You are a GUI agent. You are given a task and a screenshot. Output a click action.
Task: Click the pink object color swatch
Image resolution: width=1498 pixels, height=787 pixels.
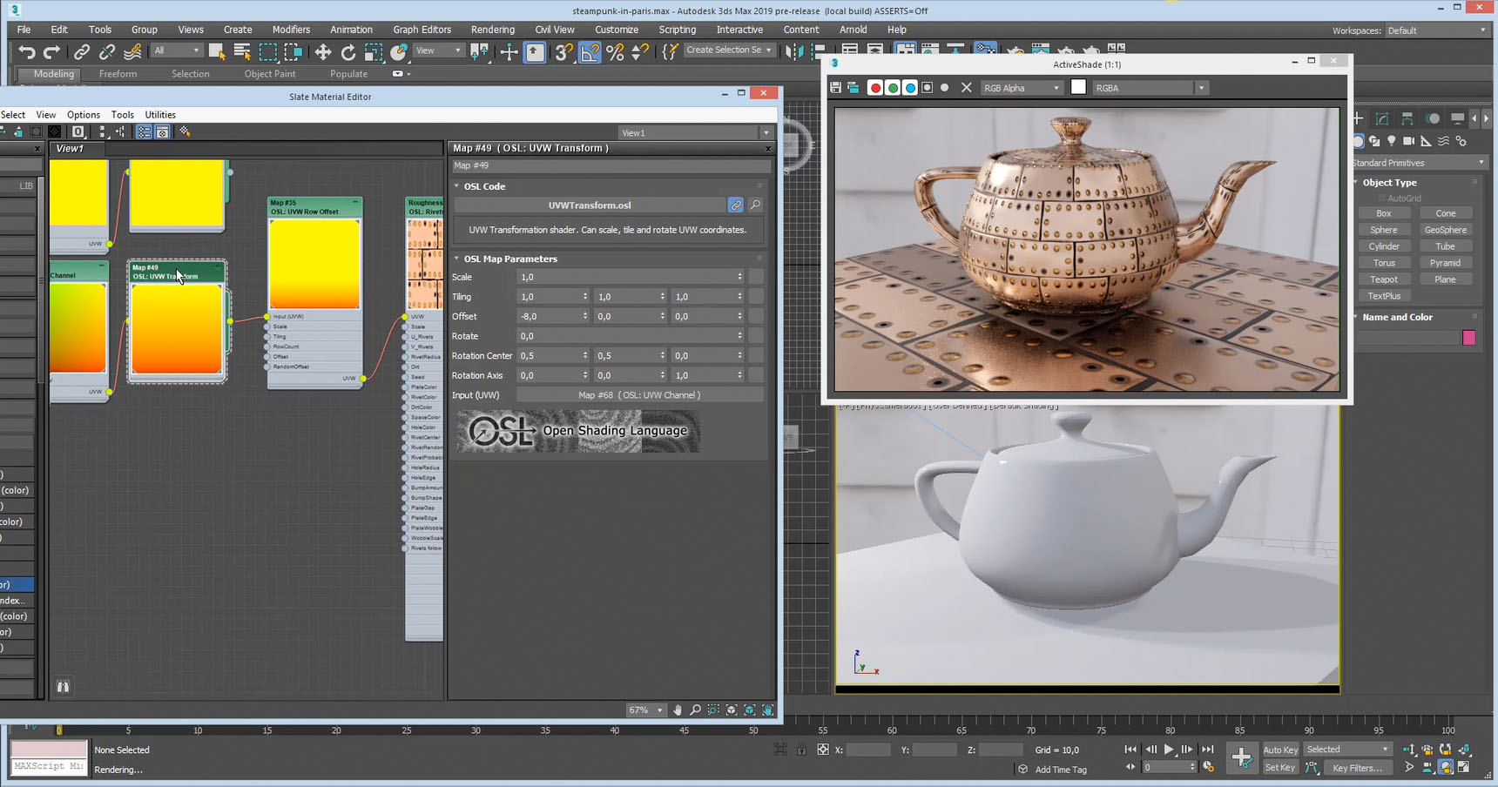(1468, 338)
